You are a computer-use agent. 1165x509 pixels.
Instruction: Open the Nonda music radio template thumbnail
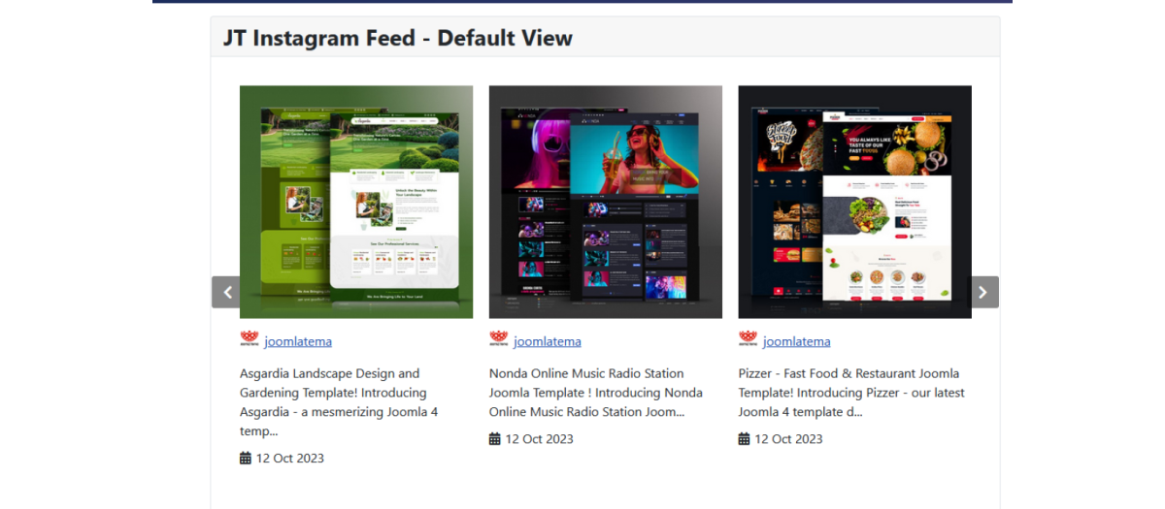point(606,202)
